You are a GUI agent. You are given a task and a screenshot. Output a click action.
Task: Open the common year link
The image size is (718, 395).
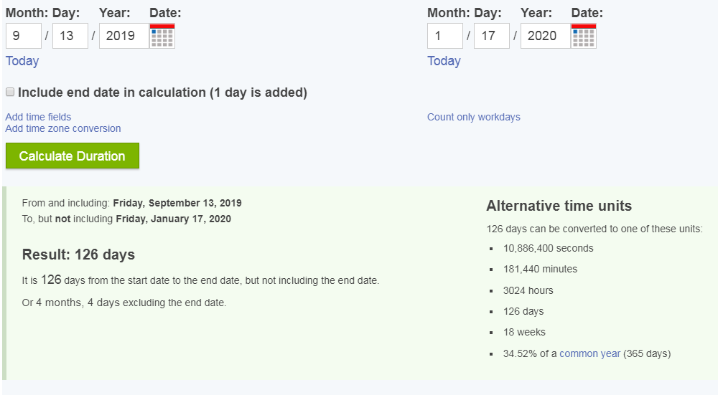[x=589, y=353]
